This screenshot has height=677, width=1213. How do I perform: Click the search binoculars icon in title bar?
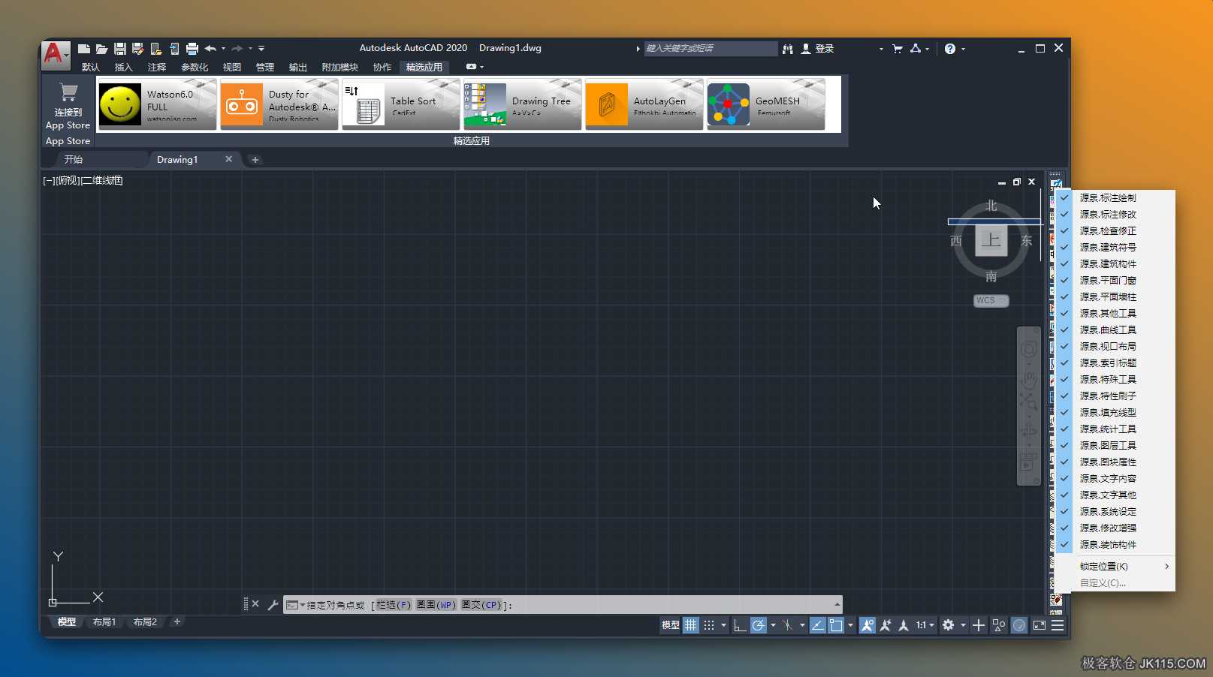coord(787,49)
